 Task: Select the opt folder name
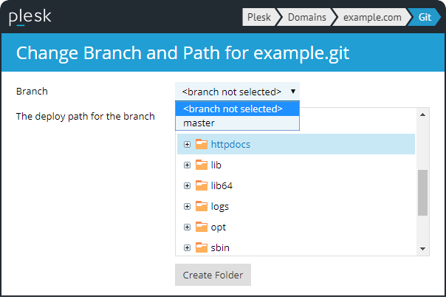pyautogui.click(x=217, y=227)
